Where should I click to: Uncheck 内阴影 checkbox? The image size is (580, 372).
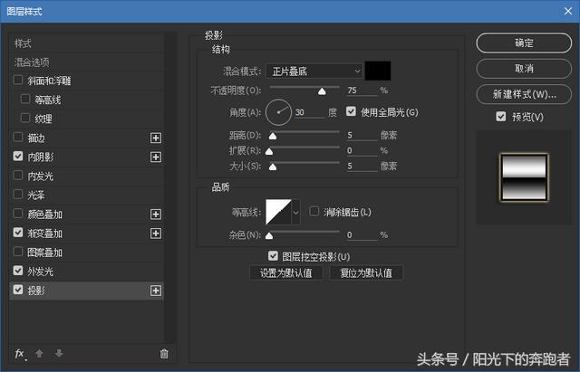(x=18, y=157)
